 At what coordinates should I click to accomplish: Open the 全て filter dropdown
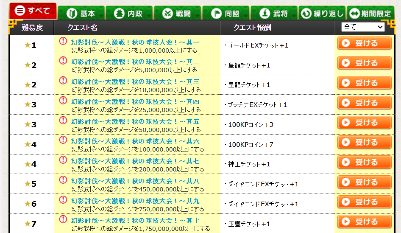tap(362, 27)
